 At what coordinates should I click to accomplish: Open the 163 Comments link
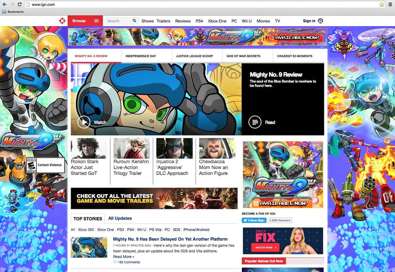coord(129,262)
